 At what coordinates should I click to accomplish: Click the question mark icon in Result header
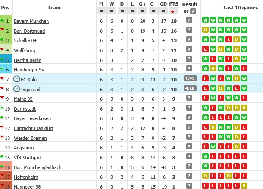[193, 11]
